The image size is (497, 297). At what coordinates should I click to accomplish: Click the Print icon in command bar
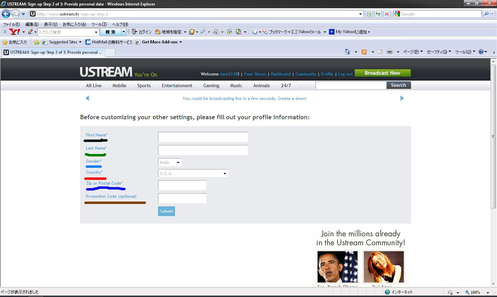click(x=390, y=52)
